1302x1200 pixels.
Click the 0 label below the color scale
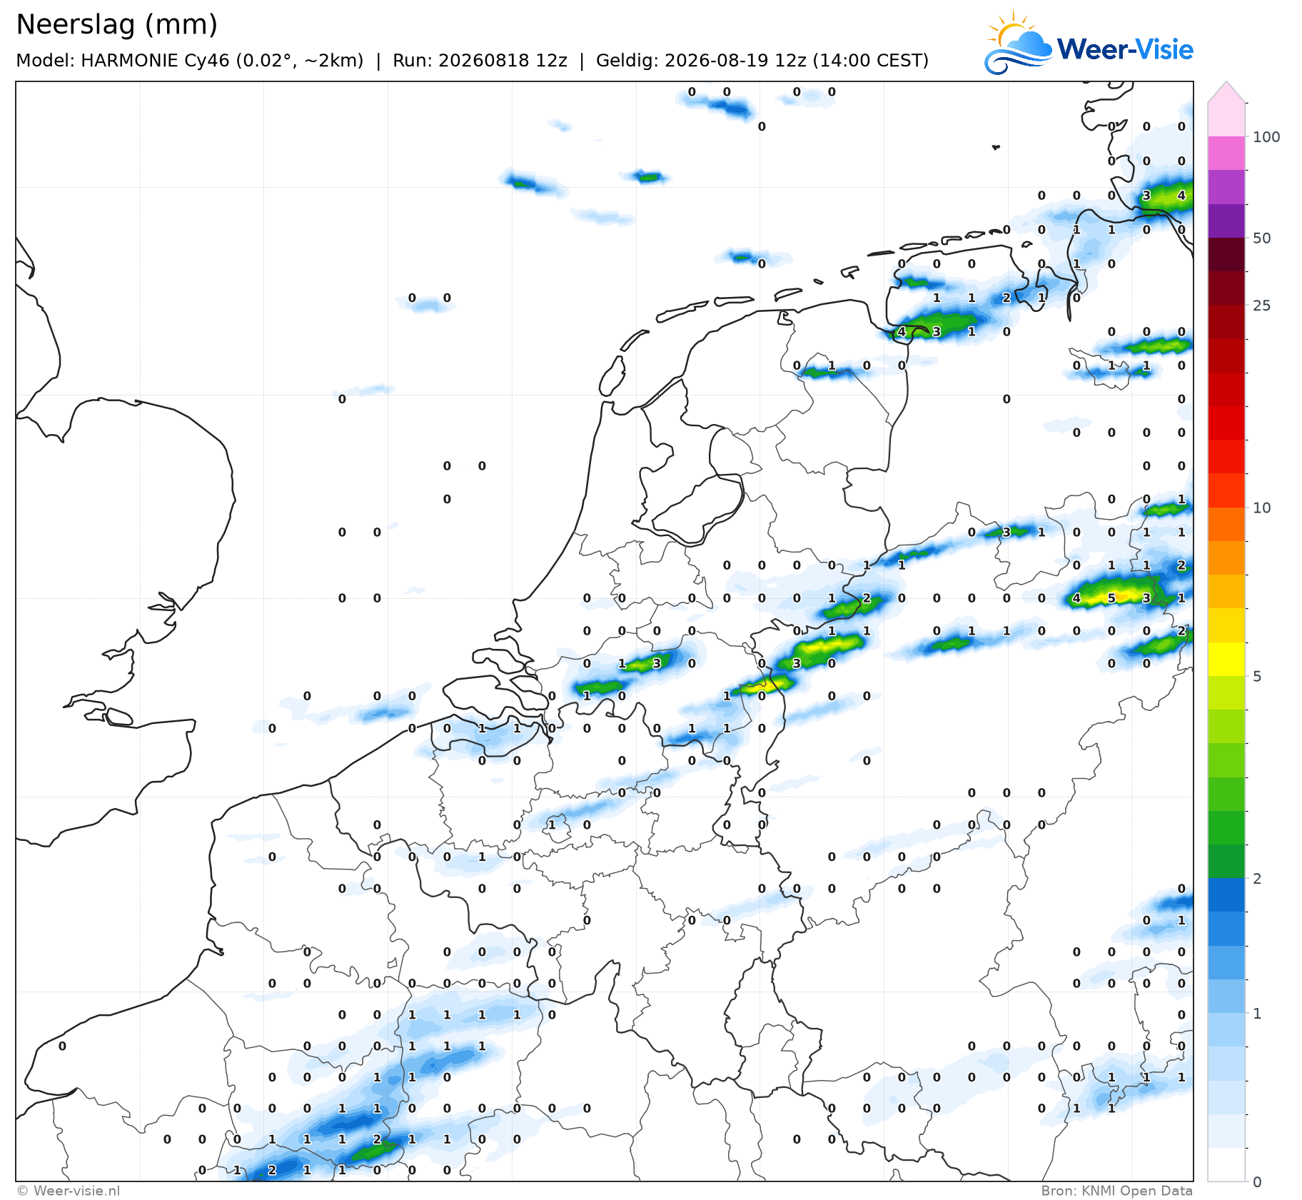tap(1257, 1182)
